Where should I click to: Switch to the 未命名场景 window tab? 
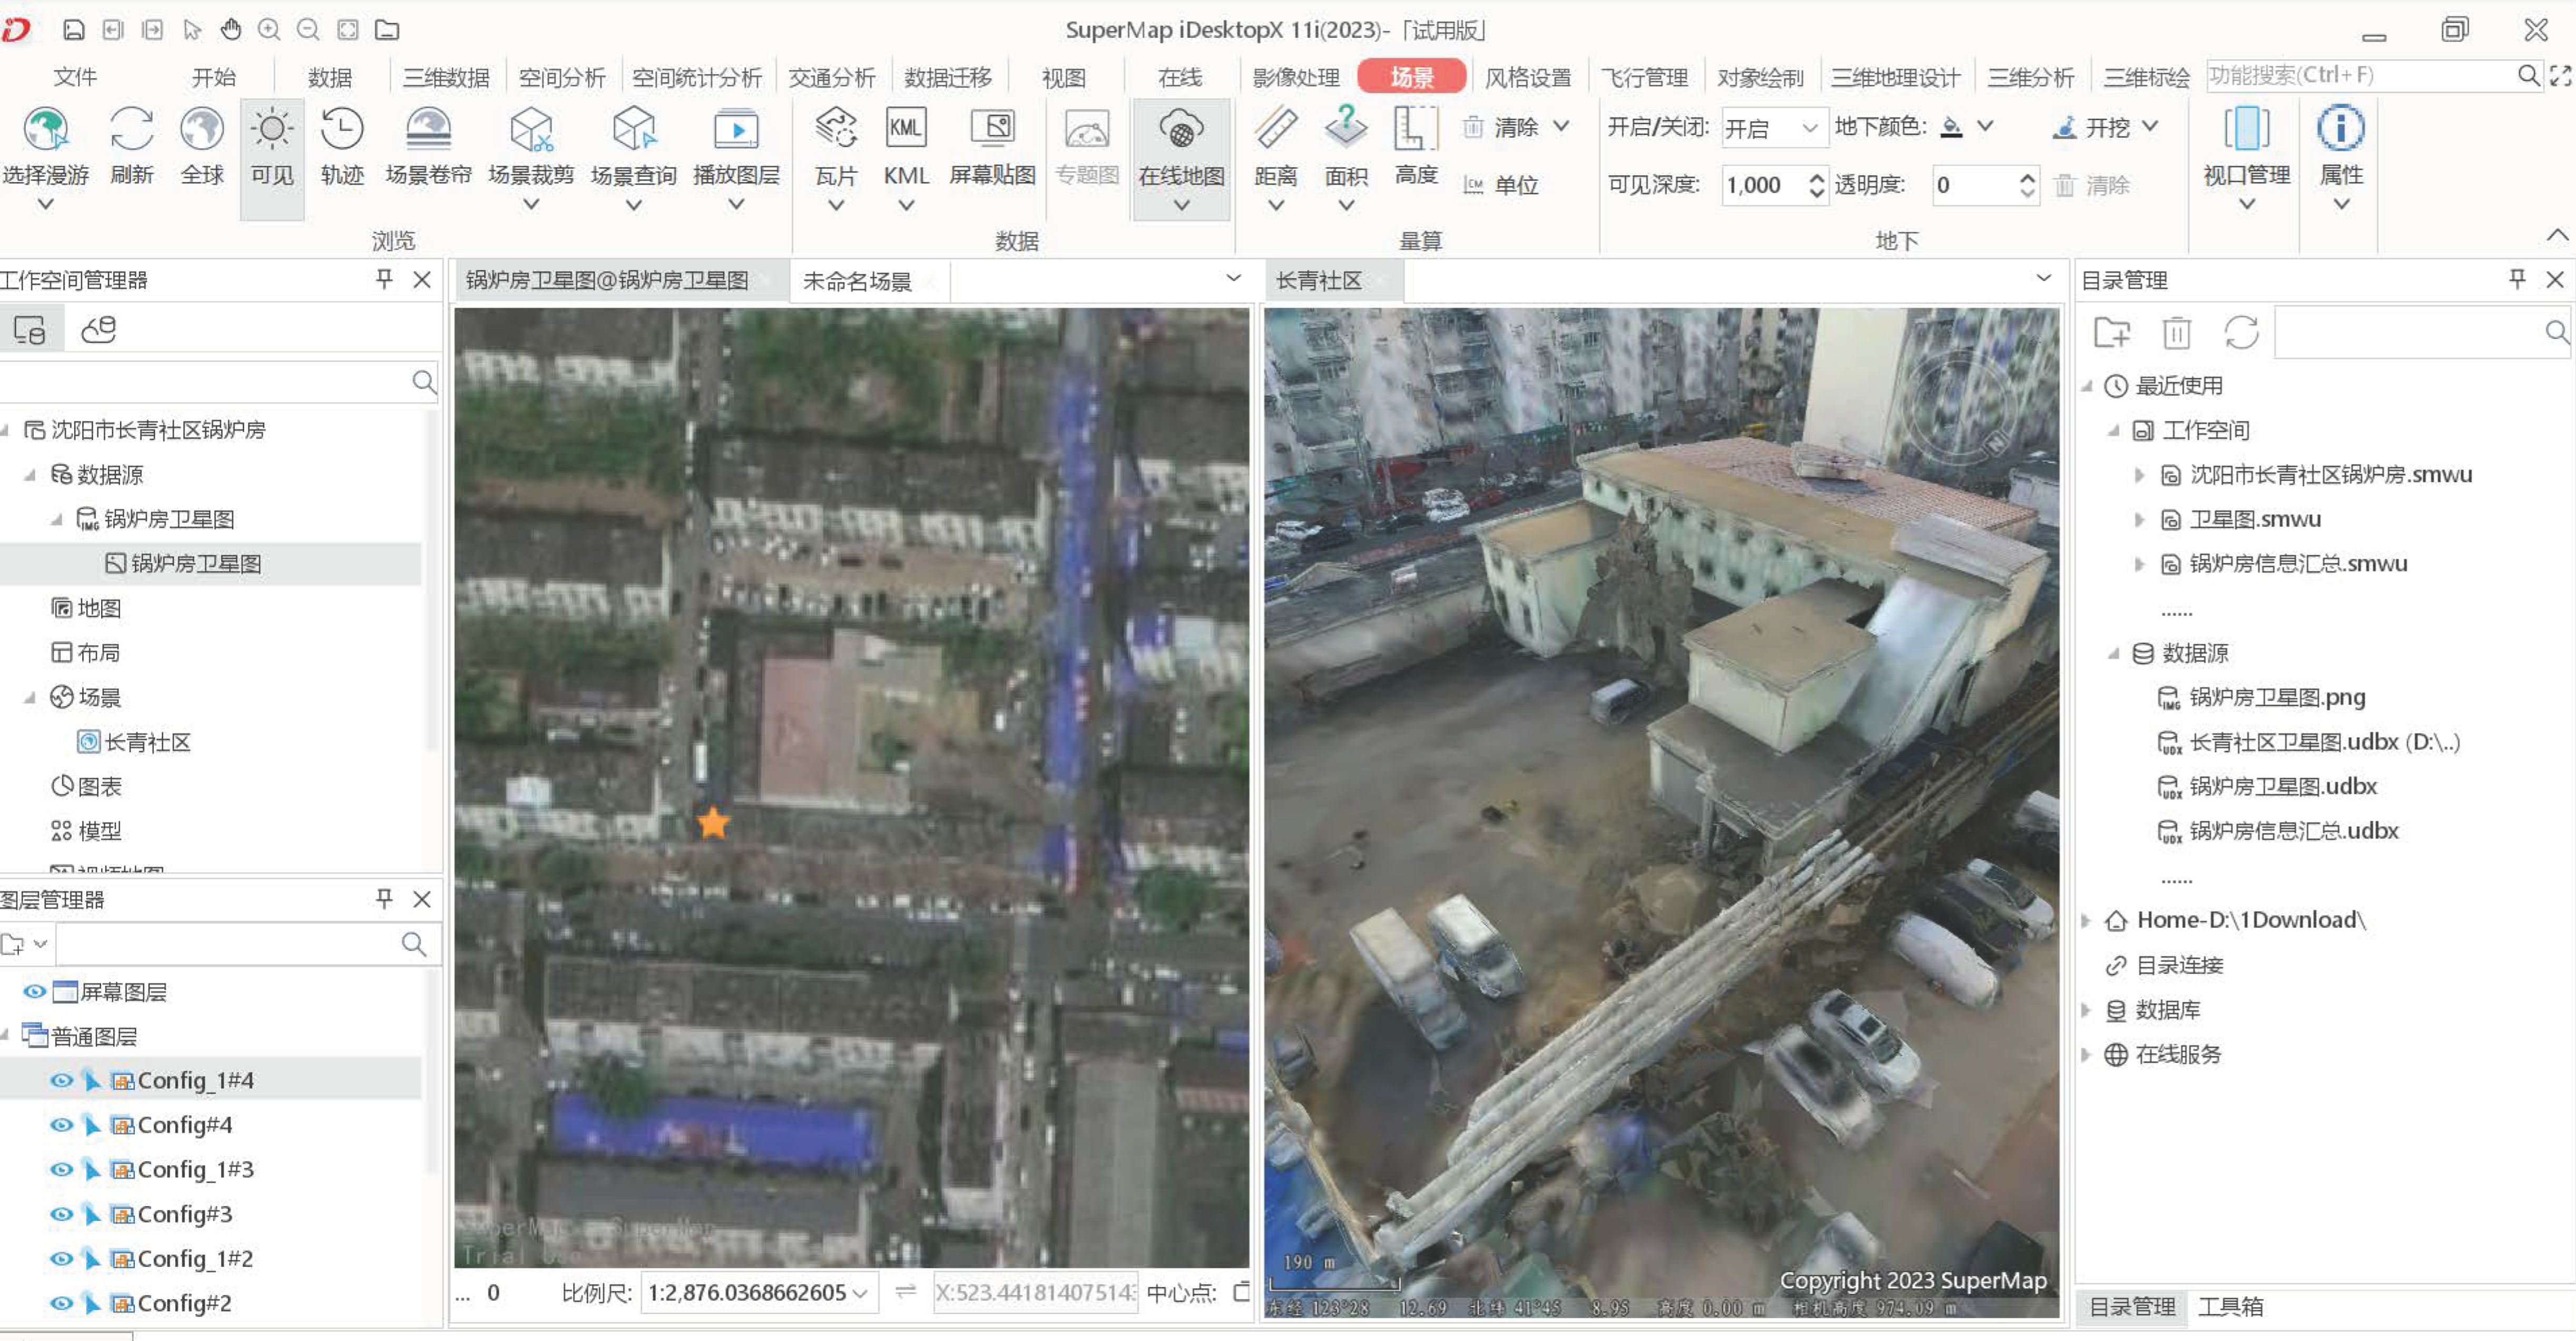pos(857,281)
